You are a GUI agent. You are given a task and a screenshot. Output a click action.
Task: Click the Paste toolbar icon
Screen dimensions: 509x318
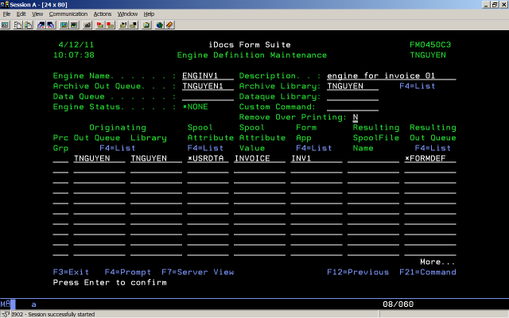pos(29,25)
